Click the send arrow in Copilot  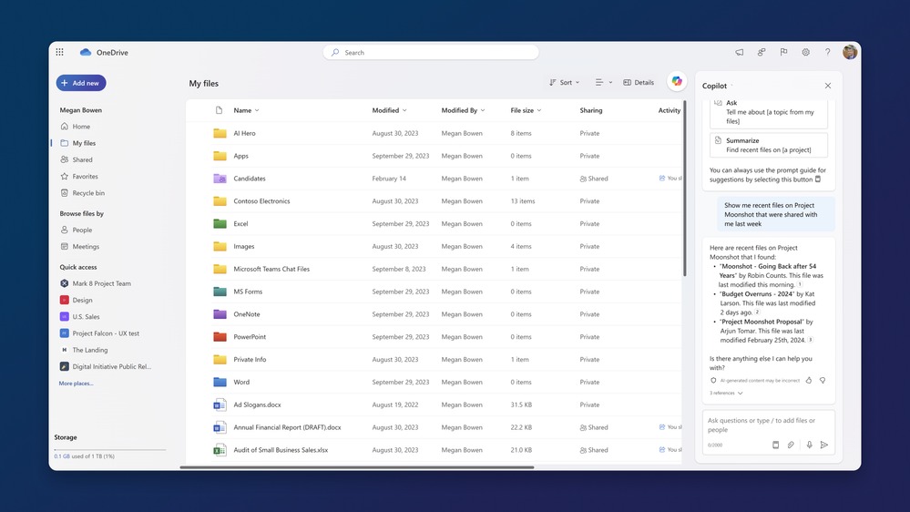click(824, 445)
